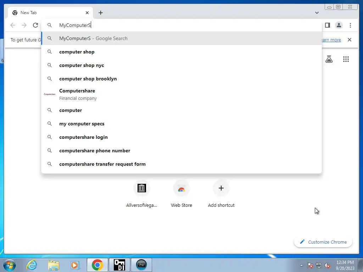
Task: Choose 'computer shop nyc' suggestion
Action: 182,65
